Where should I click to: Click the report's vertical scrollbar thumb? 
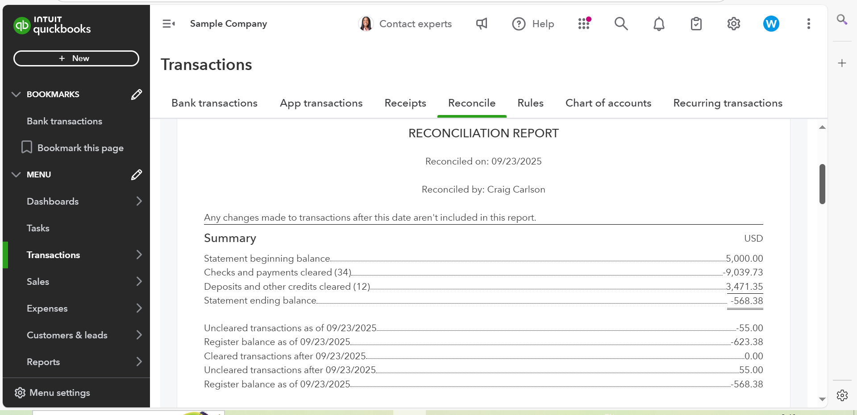(822, 184)
